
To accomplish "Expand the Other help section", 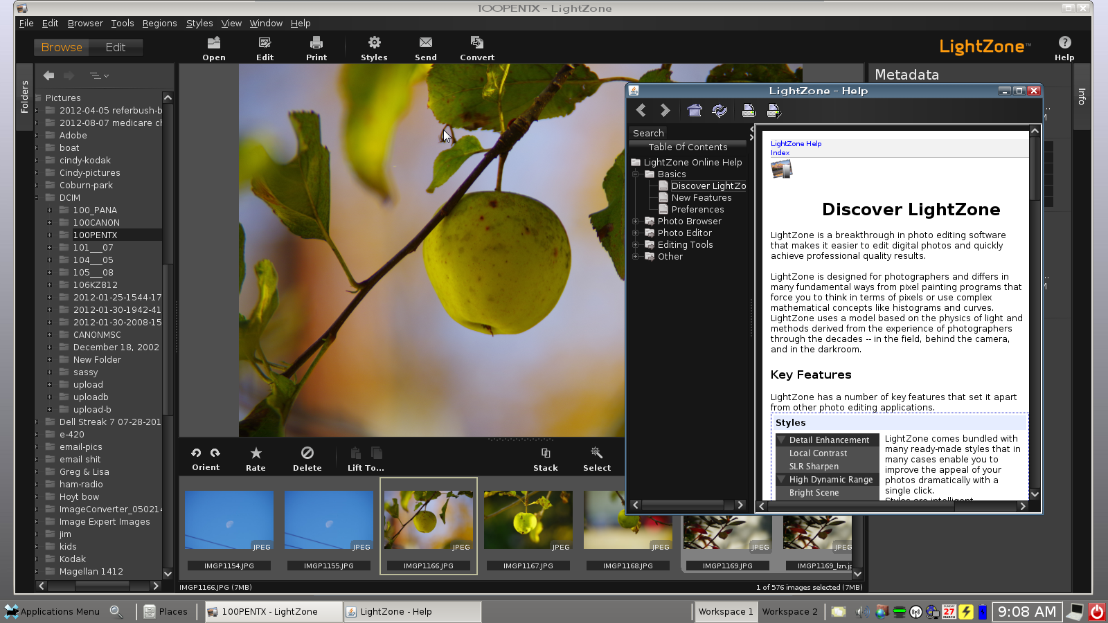I will 635,257.
